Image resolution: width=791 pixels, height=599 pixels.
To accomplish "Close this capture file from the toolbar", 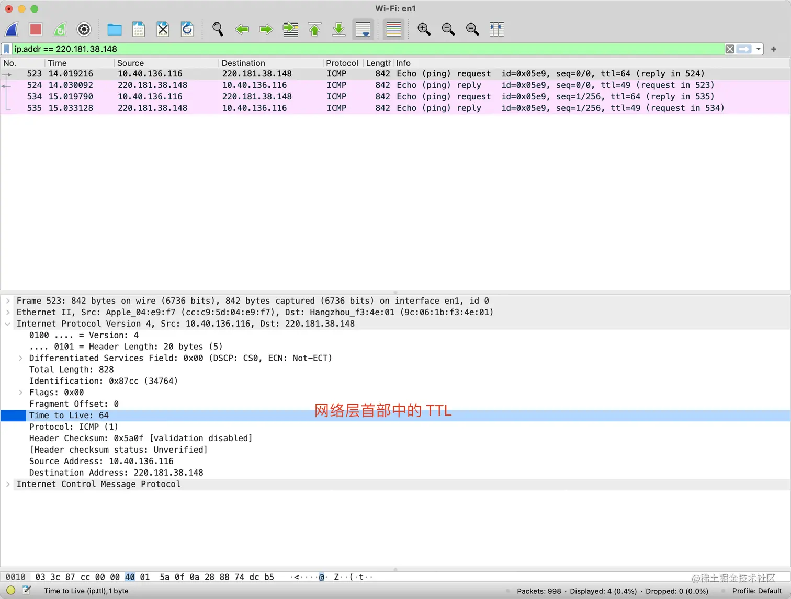I will click(x=163, y=29).
